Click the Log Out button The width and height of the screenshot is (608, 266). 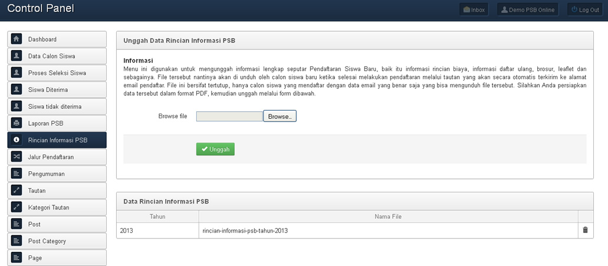tap(584, 10)
